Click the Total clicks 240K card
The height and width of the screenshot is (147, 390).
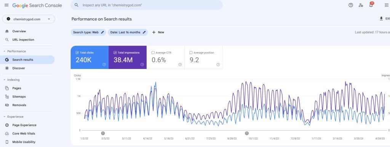point(90,57)
